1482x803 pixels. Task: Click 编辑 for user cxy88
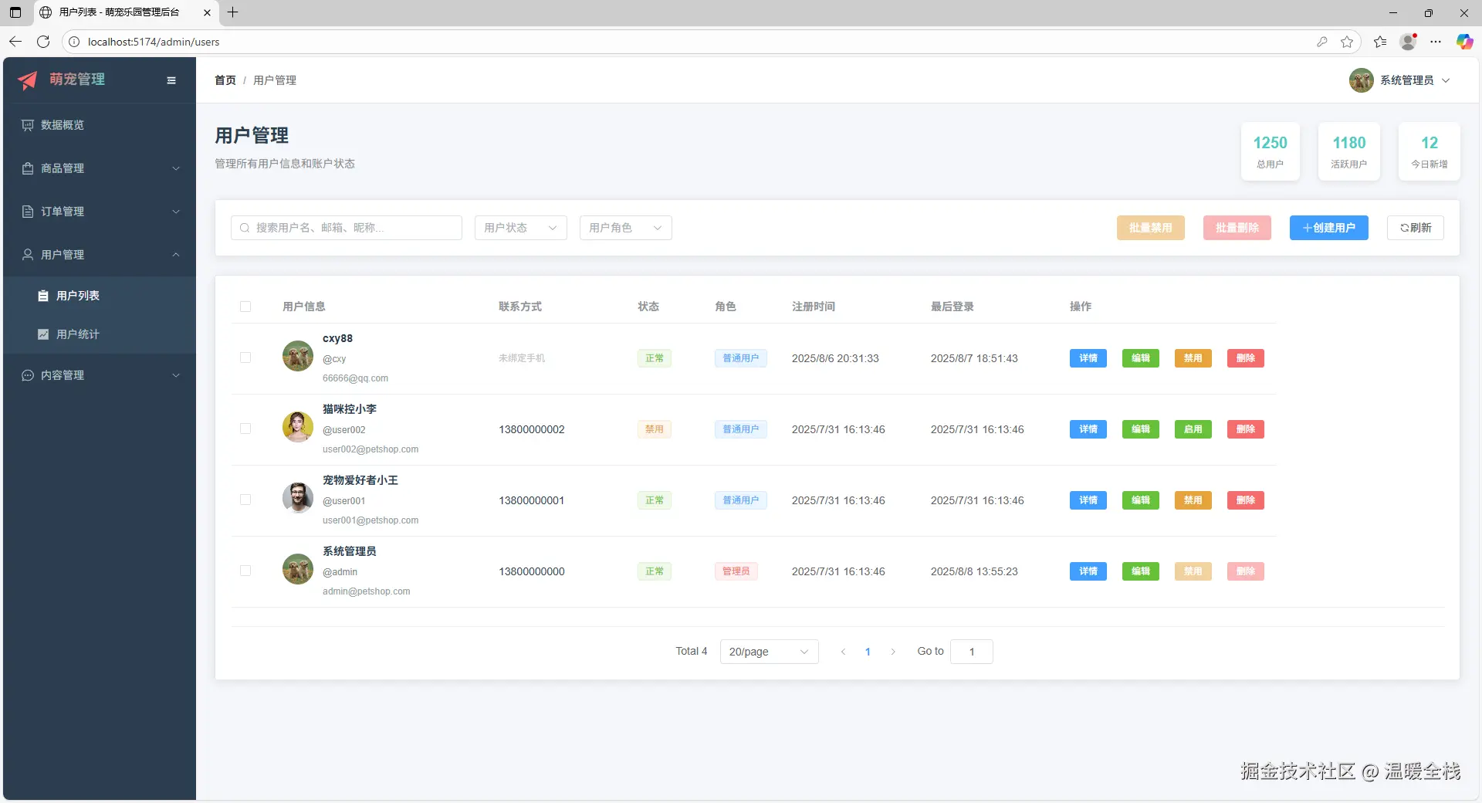pyautogui.click(x=1141, y=358)
